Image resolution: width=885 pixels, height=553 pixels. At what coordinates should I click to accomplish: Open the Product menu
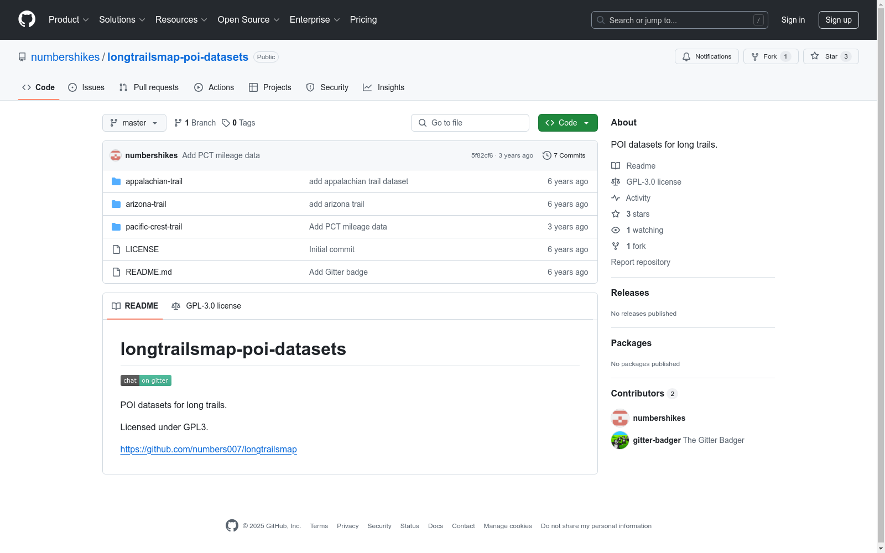69,19
